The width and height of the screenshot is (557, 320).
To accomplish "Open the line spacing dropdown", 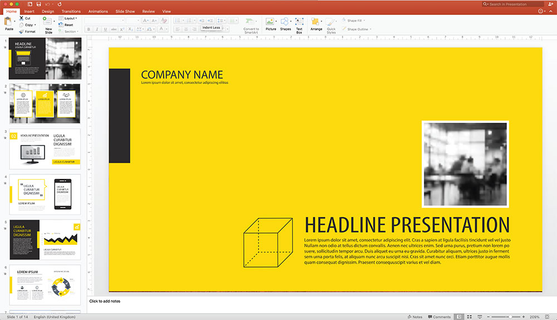I will point(221,21).
